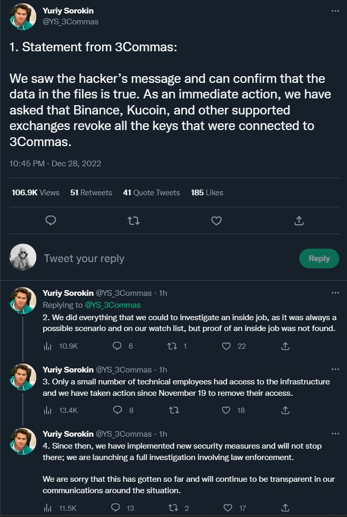Image resolution: width=347 pixels, height=517 pixels.
Task: Retweet the main 3Commas statement tweet
Action: pyautogui.click(x=133, y=221)
